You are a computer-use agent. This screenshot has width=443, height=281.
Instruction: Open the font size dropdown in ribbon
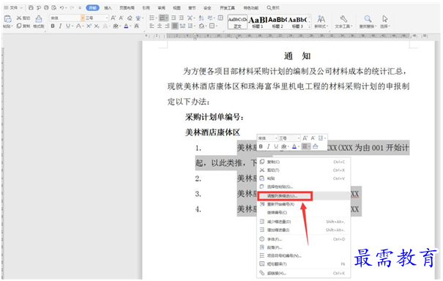[107, 18]
